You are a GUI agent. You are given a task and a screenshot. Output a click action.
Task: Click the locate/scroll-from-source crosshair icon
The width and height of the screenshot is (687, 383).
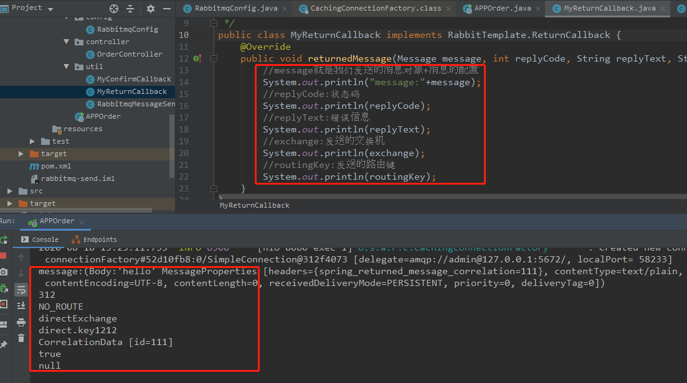tap(113, 9)
